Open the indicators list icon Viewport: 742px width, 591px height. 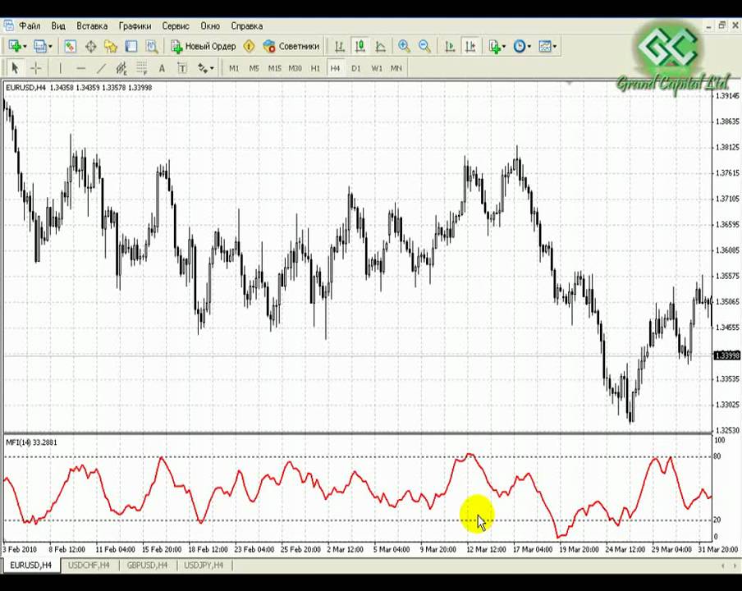pyautogui.click(x=494, y=46)
